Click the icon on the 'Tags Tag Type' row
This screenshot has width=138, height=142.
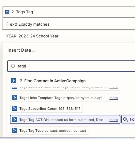(x=14, y=130)
